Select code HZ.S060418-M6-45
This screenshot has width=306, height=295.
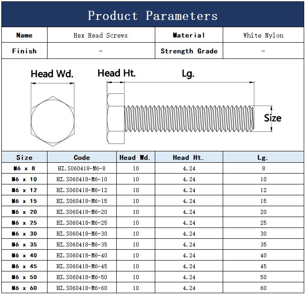(82, 266)
